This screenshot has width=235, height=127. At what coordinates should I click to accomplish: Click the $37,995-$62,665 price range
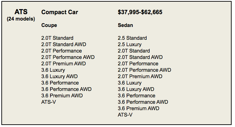click(x=140, y=12)
